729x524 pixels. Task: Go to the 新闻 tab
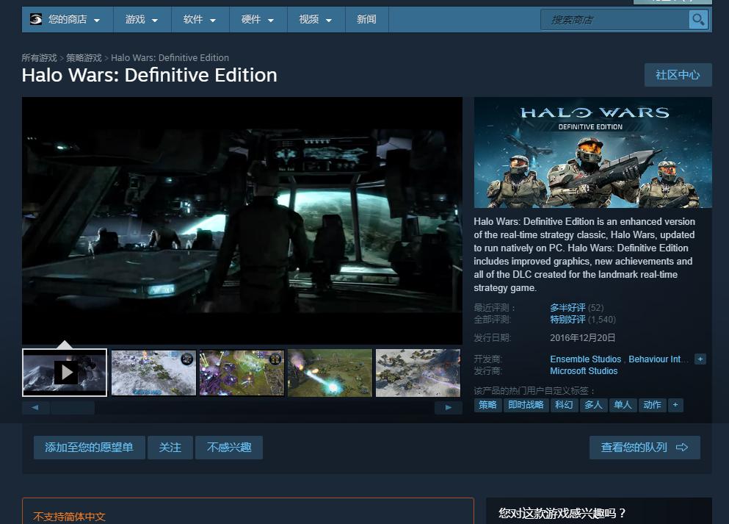click(366, 20)
